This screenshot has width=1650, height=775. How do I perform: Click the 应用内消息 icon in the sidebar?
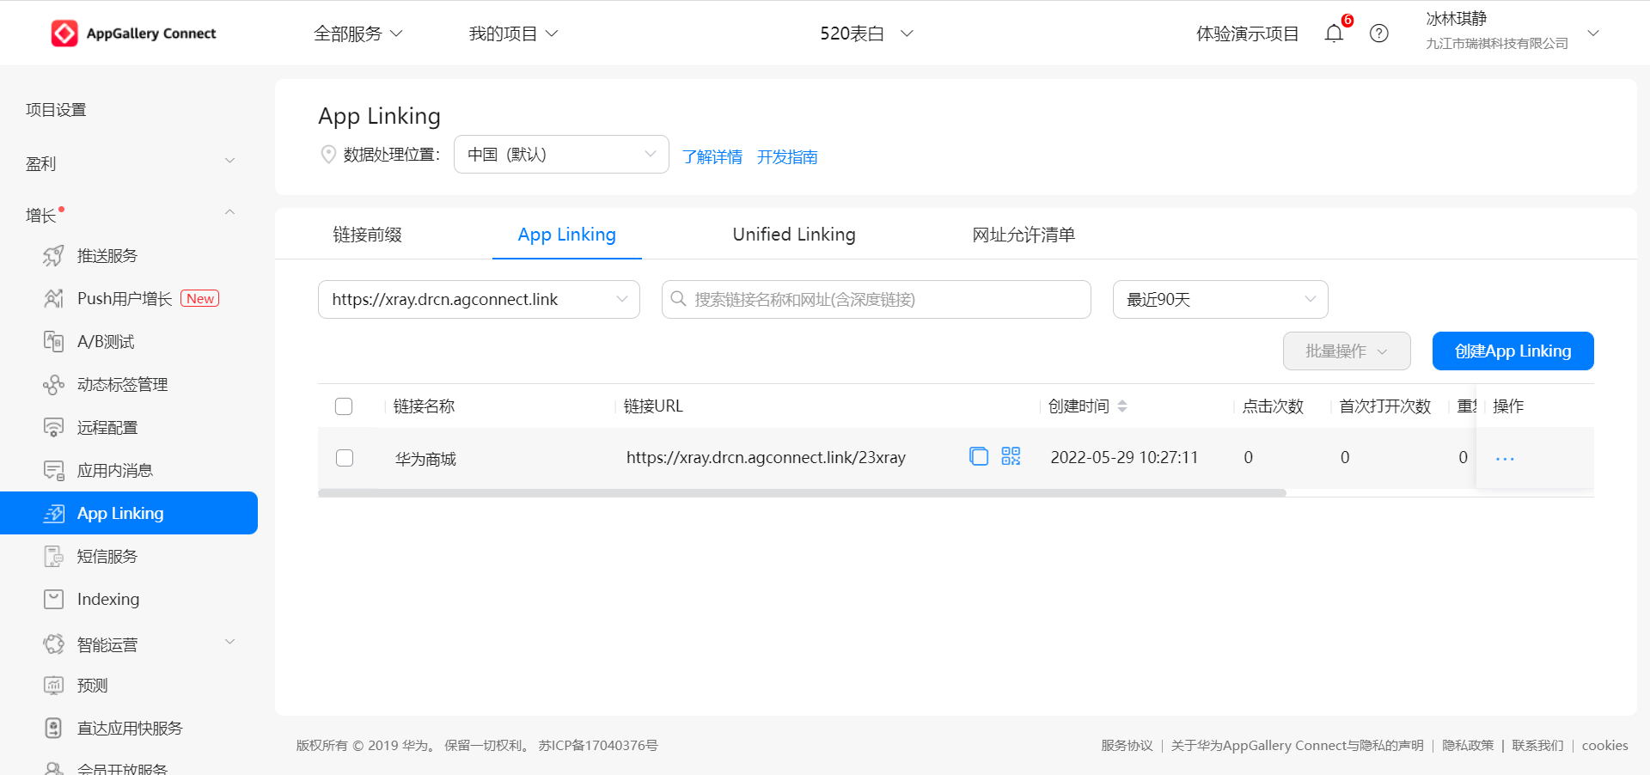click(53, 470)
